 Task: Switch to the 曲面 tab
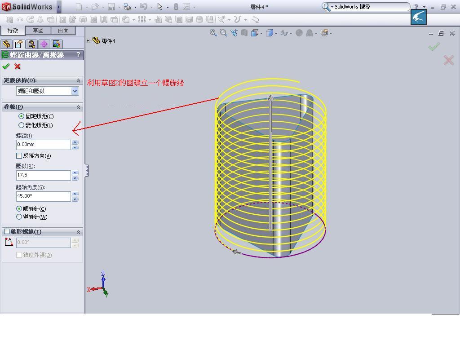[63, 31]
